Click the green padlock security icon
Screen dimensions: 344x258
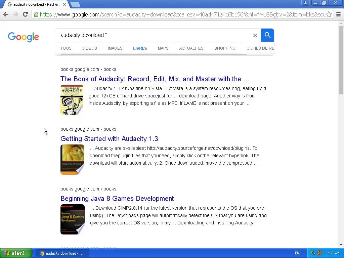coord(36,14)
